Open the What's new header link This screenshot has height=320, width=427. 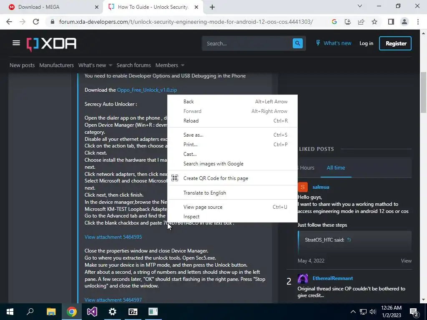click(333, 43)
